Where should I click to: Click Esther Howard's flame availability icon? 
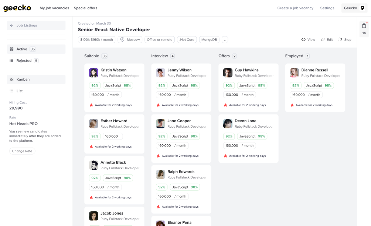pyautogui.click(x=91, y=146)
